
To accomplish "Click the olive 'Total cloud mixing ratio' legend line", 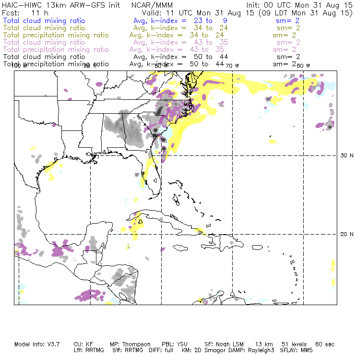I will [44, 28].
